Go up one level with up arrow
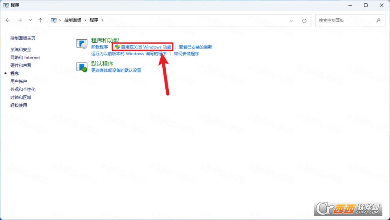This screenshot has height=220, width=390. [x=40, y=20]
